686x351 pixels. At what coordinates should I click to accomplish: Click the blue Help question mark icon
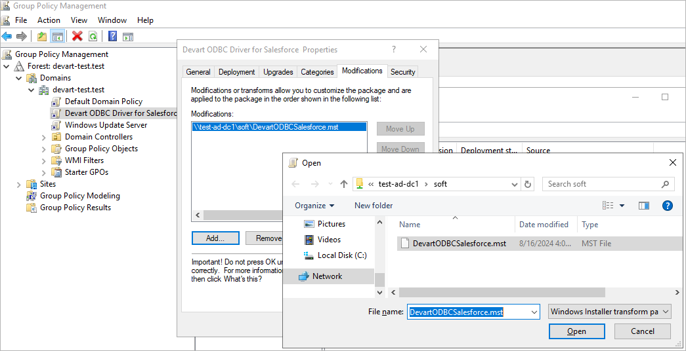[112, 36]
